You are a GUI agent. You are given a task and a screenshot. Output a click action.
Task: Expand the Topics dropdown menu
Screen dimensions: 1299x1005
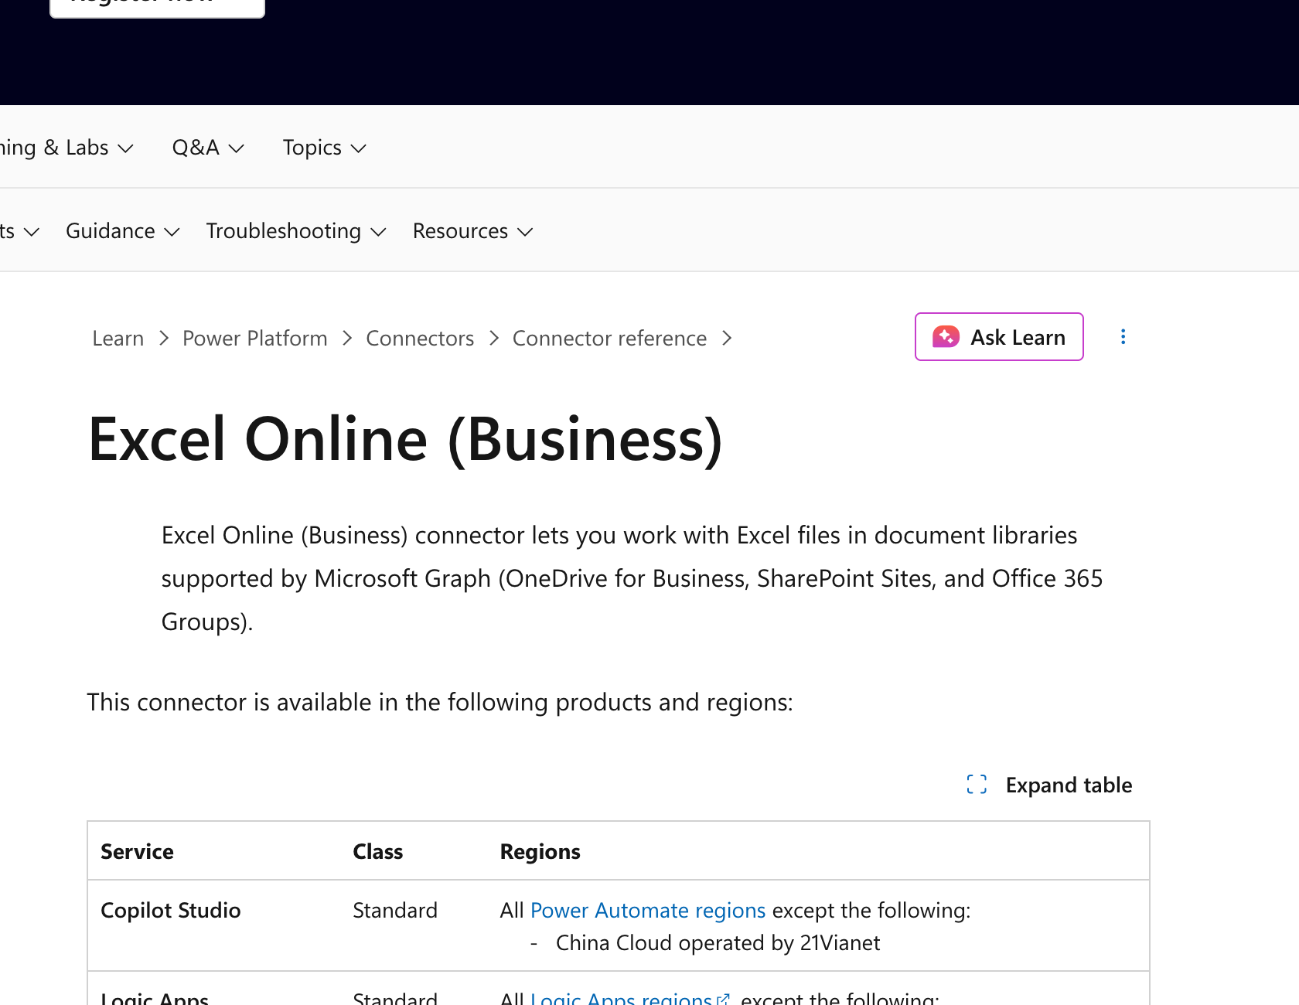[324, 148]
